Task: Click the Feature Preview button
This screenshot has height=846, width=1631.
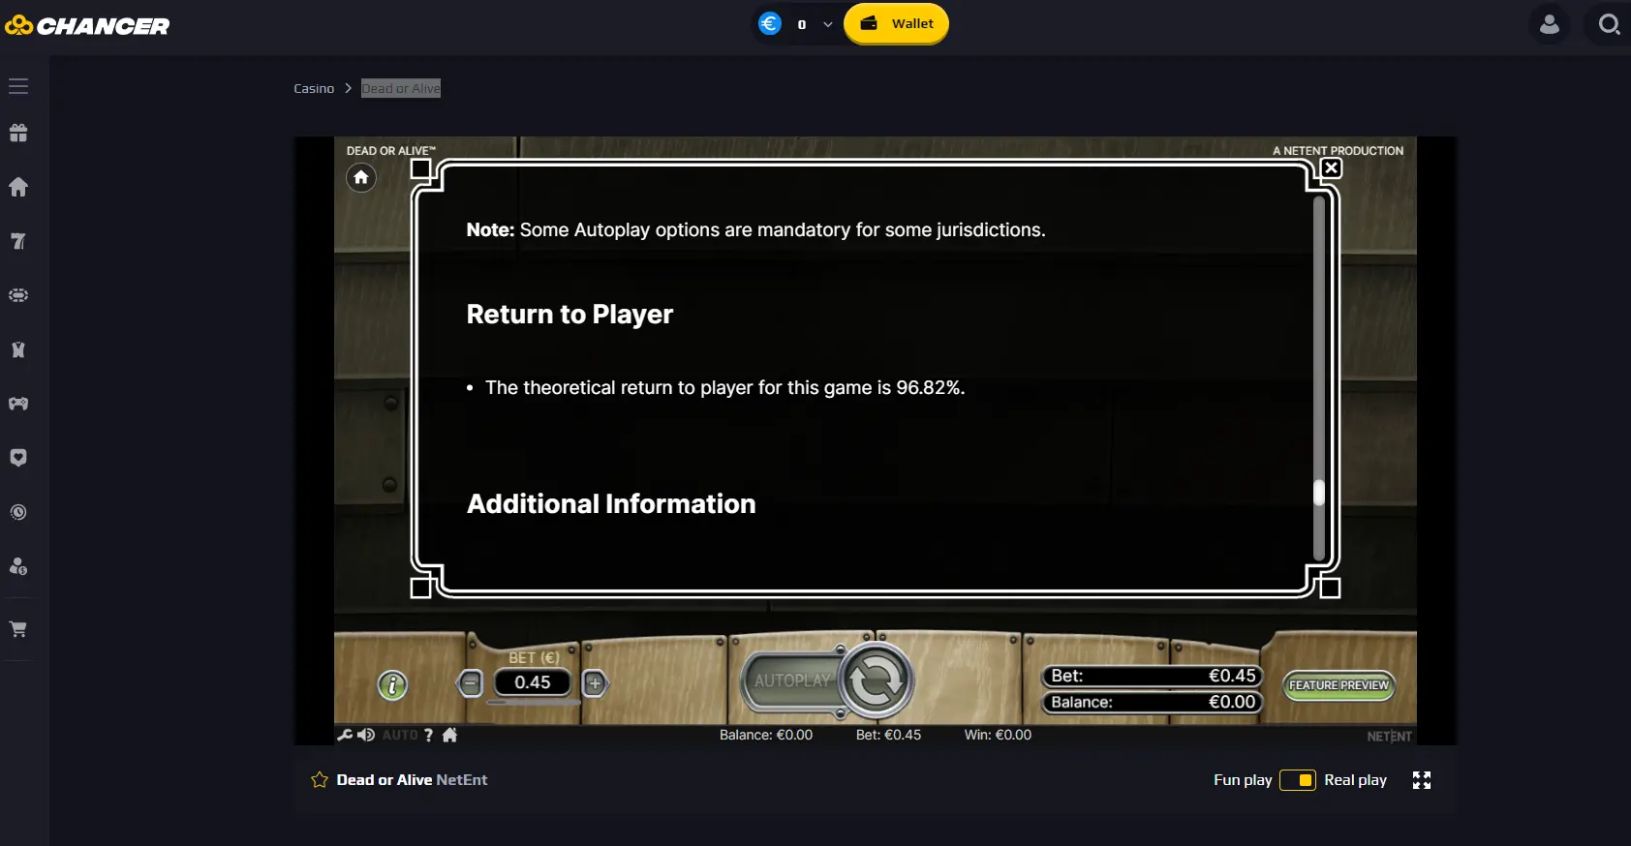Action: coord(1339,685)
